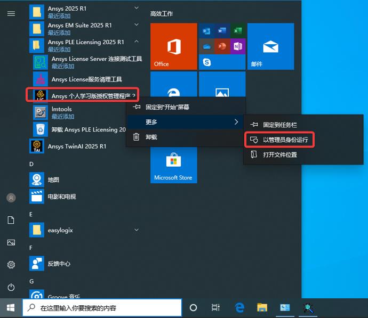Viewport: 368px width, 318px height.
Task: Click the blue window app icon on taskbar
Action: [x=285, y=307]
